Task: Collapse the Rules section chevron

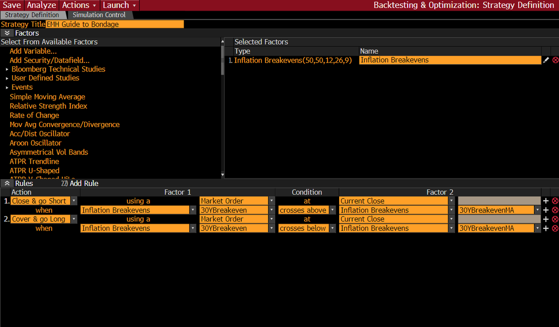Action: tap(6, 183)
